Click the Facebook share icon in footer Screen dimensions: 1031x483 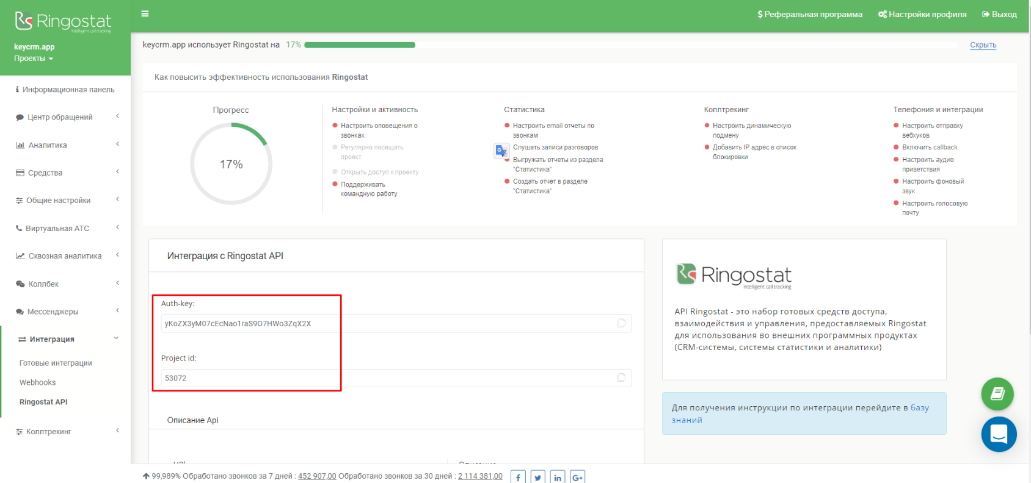click(518, 478)
